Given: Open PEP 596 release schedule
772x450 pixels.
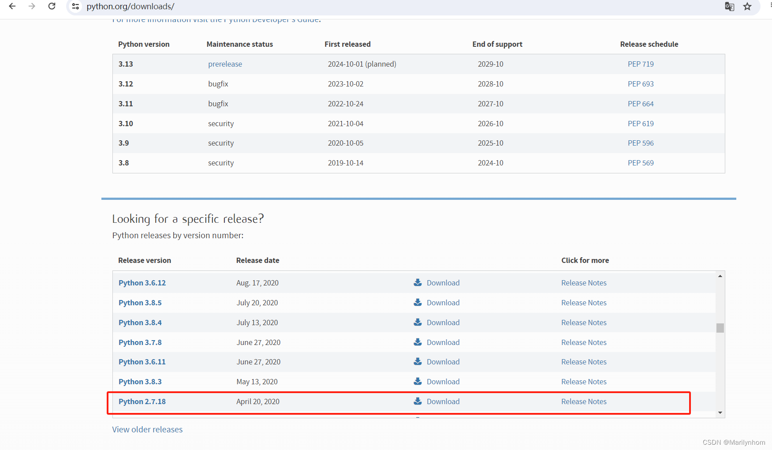Looking at the screenshot, I should (x=641, y=143).
